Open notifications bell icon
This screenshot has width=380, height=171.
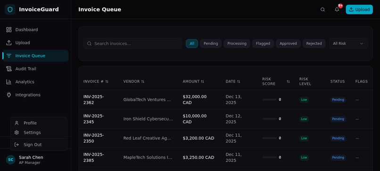tap(337, 9)
